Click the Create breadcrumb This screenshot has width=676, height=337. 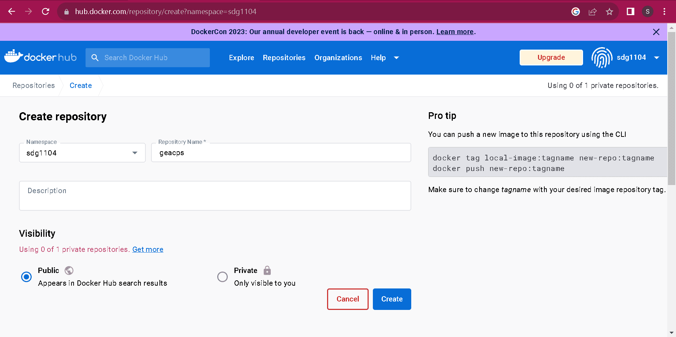coord(81,85)
